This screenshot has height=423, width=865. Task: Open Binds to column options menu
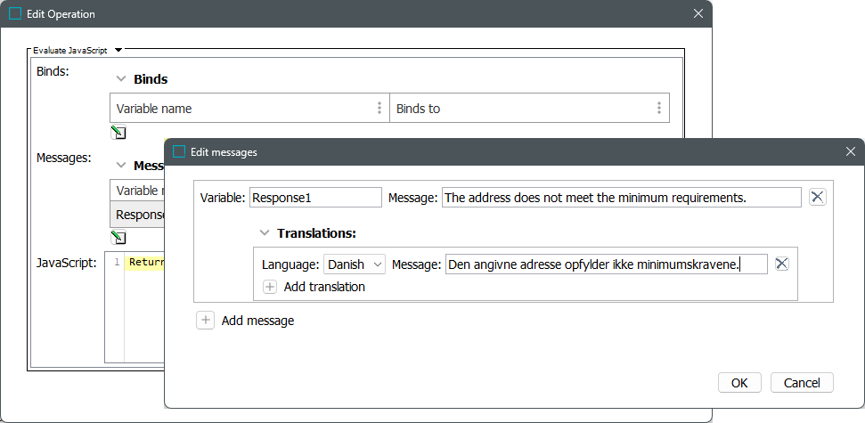click(x=658, y=109)
